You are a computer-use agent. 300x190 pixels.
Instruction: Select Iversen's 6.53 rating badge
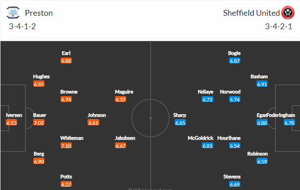(12, 123)
